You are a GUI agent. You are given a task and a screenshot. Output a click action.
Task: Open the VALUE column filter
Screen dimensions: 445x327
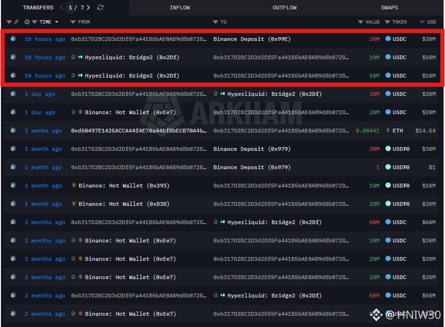[360, 22]
